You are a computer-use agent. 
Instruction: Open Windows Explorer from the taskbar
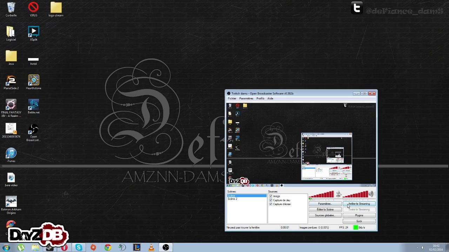click(35, 247)
